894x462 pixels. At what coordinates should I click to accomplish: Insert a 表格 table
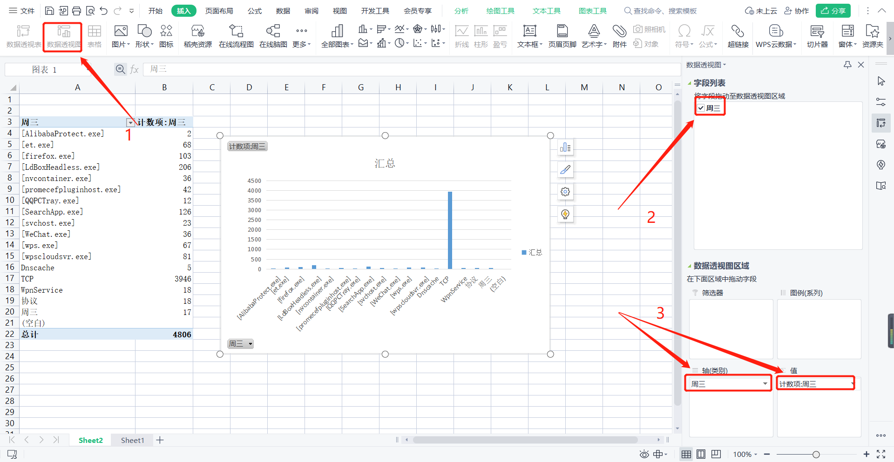click(x=95, y=36)
